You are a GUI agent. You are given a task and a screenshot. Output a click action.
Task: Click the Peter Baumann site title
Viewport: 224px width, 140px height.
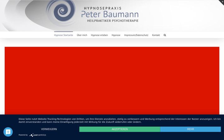coord(110,14)
